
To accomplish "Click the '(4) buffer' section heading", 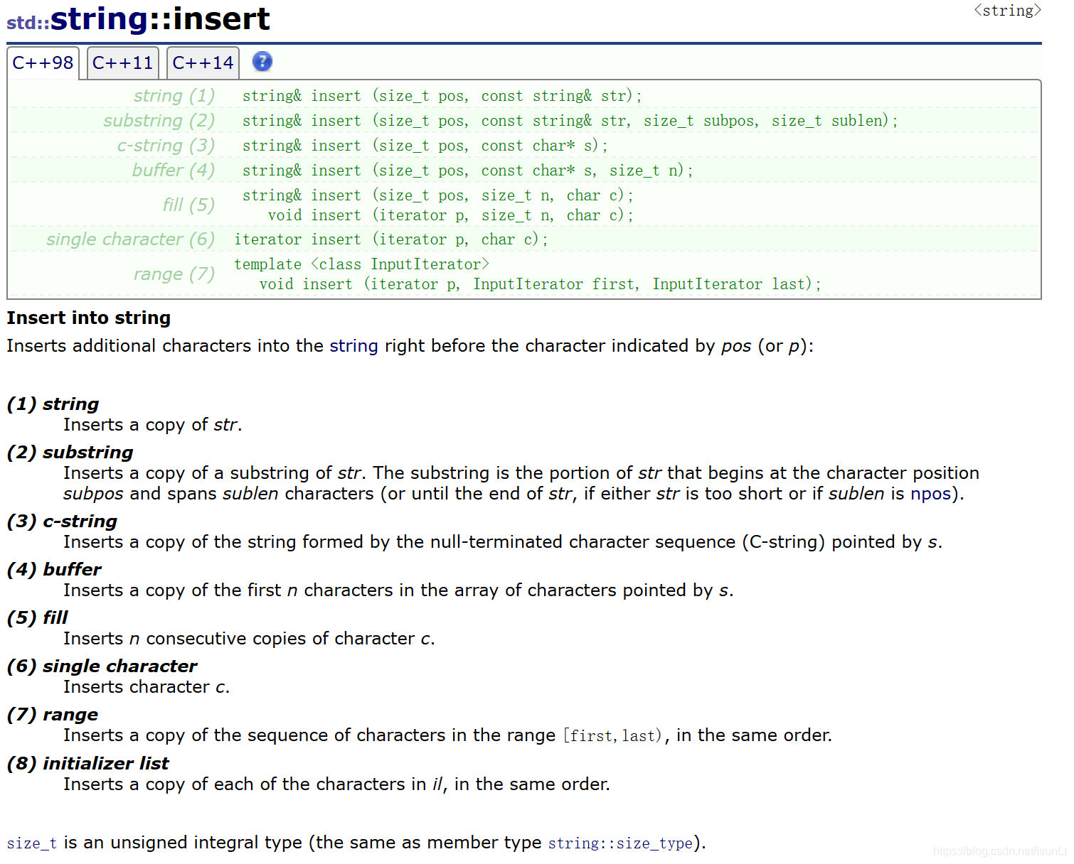I will (x=54, y=570).
